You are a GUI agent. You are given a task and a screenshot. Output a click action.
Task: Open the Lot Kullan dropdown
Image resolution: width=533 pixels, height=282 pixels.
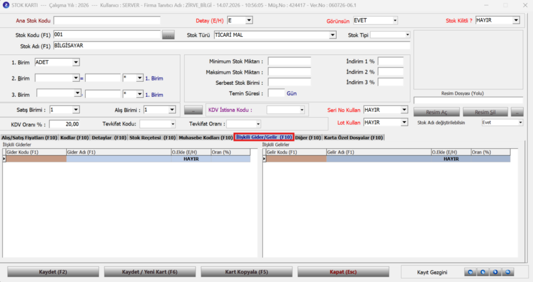[404, 122]
